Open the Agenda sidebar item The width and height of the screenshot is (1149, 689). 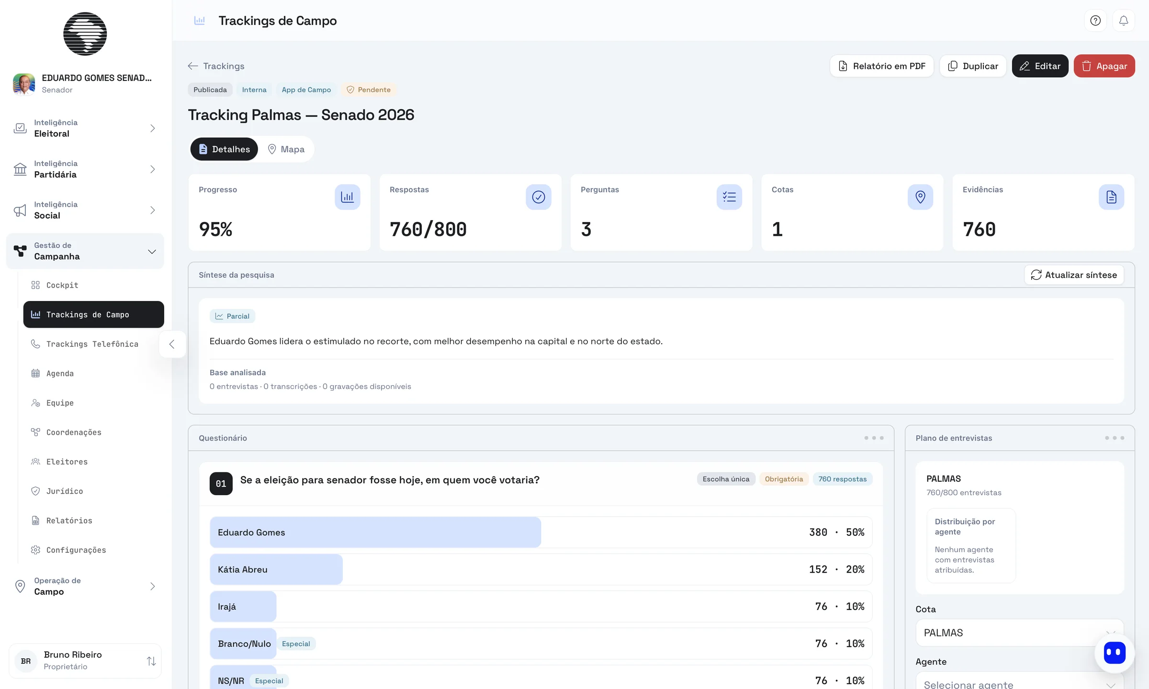93,373
